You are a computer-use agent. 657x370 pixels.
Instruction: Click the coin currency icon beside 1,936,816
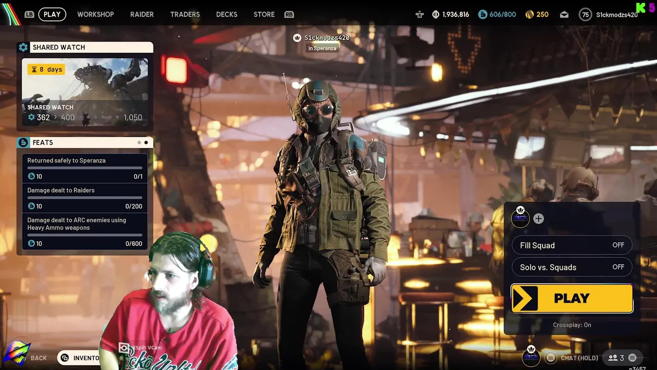point(436,14)
